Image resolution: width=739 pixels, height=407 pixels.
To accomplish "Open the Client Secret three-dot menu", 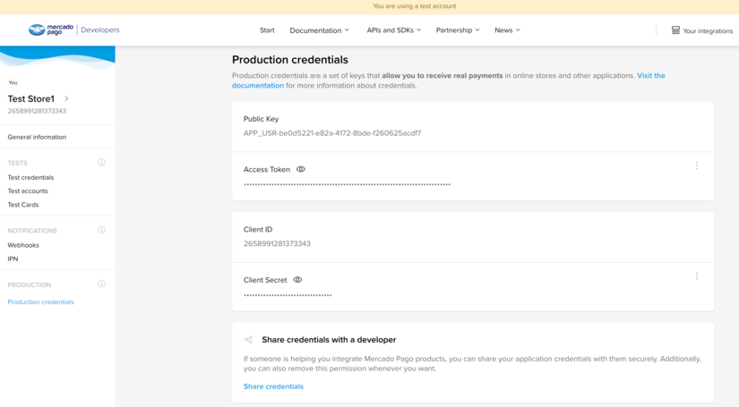I will [696, 277].
